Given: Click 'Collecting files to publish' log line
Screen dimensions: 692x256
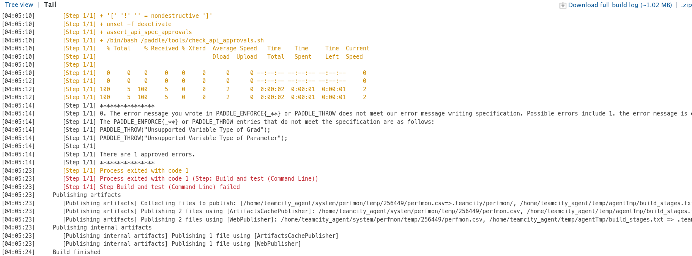Looking at the screenshot, I should [377, 203].
